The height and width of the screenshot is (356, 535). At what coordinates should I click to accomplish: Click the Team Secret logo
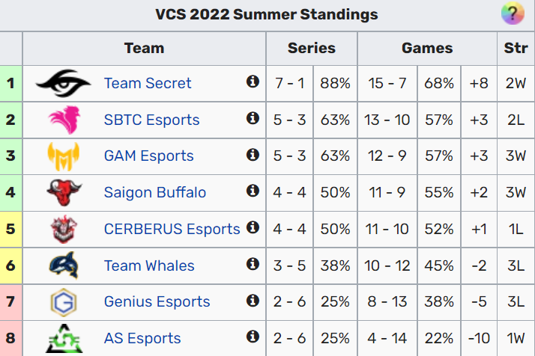tap(64, 83)
